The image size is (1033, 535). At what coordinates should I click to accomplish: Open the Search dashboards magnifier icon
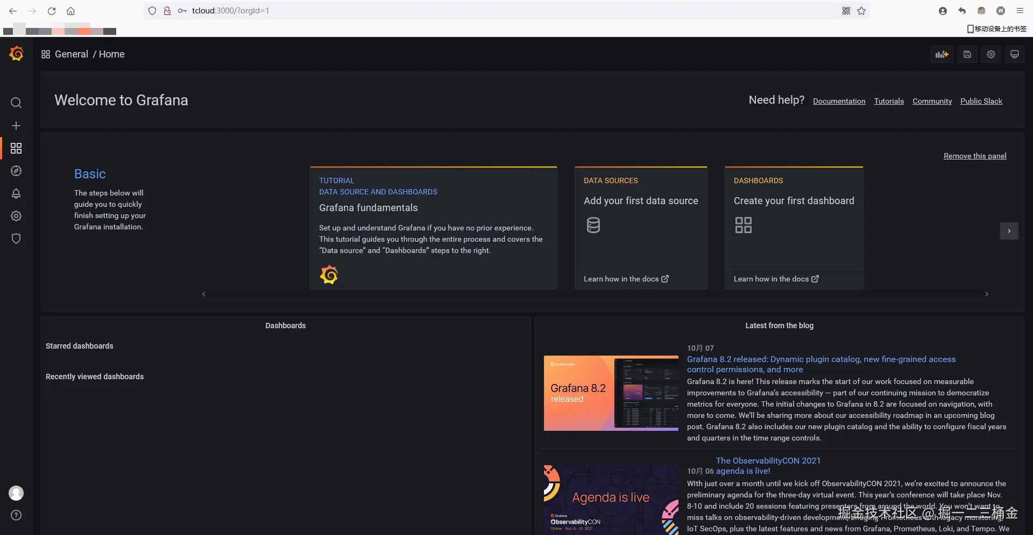(16, 103)
